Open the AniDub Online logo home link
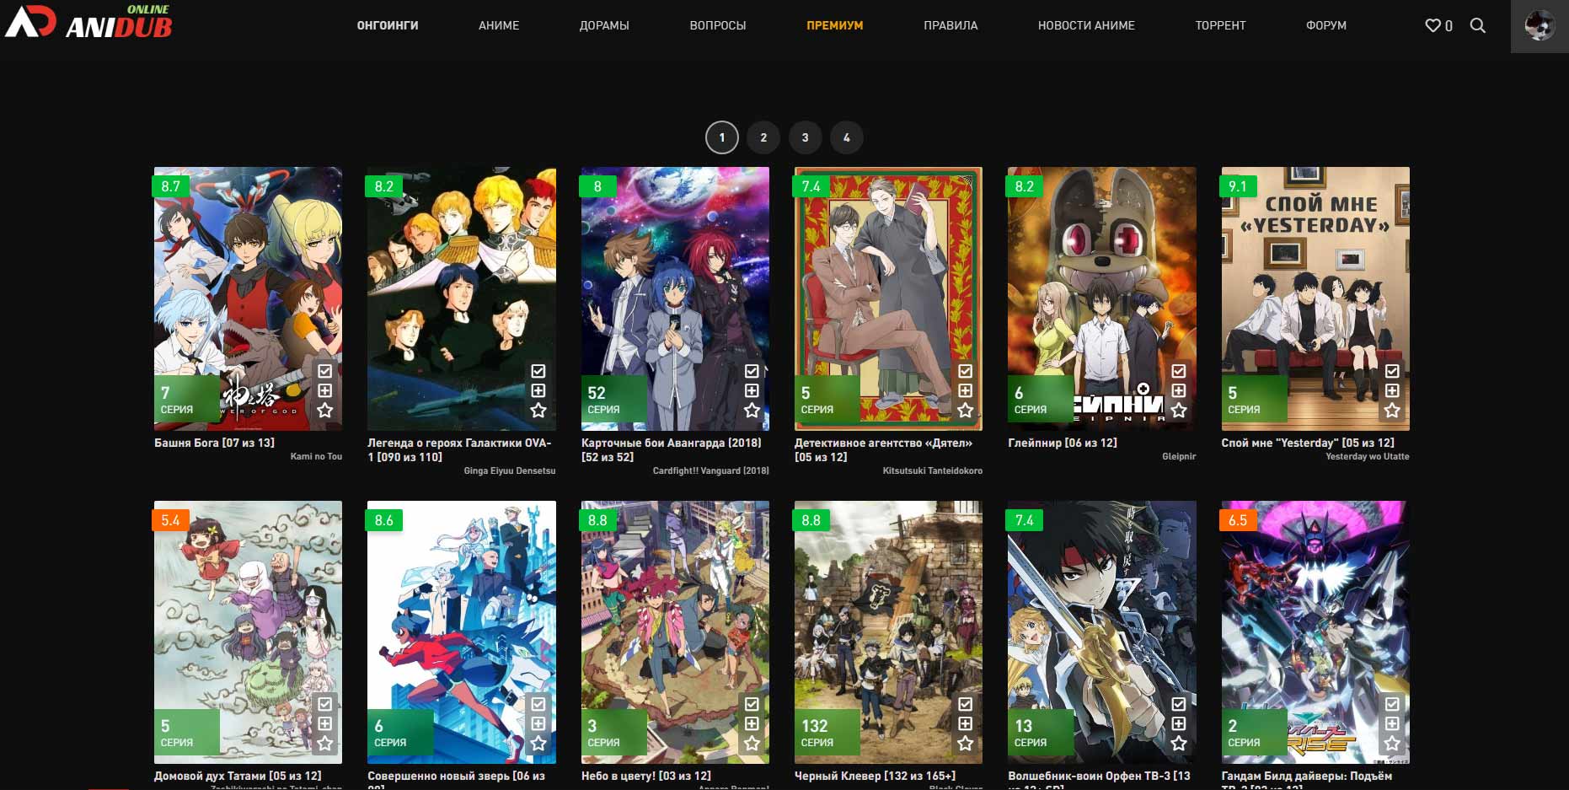Image resolution: width=1569 pixels, height=790 pixels. 88,22
